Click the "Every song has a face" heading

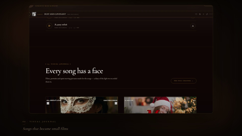click(x=75, y=71)
